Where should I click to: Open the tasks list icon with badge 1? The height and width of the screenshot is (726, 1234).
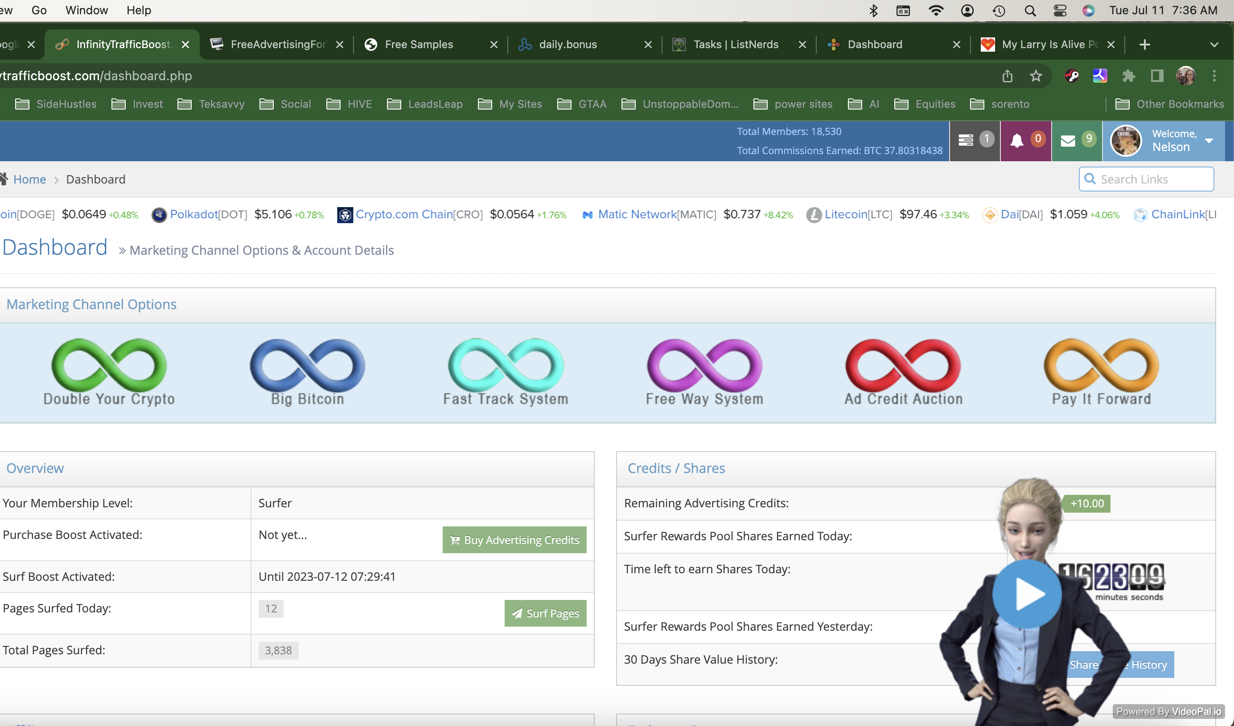[975, 140]
